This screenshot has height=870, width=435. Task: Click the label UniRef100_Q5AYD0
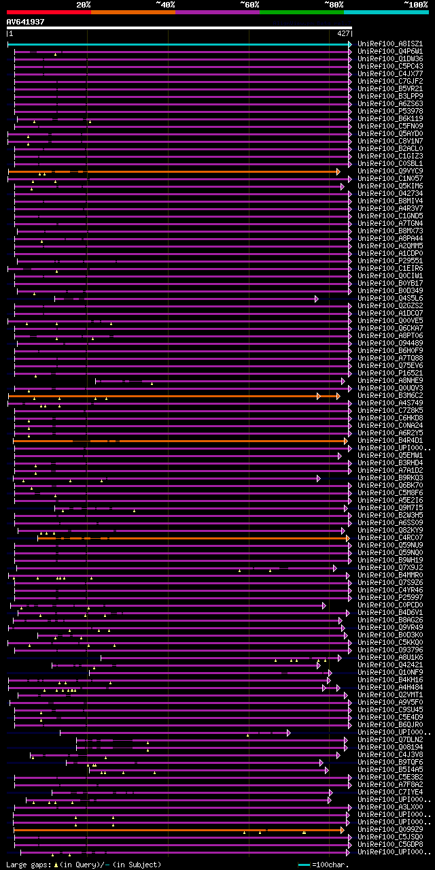pos(390,134)
